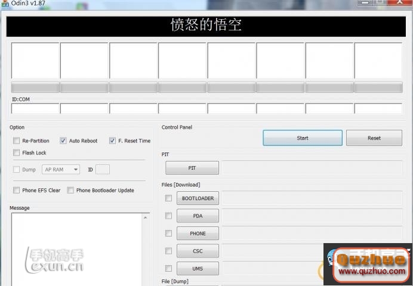Tick the checkbox beside CSC
The height and width of the screenshot is (286, 413).
(168, 251)
